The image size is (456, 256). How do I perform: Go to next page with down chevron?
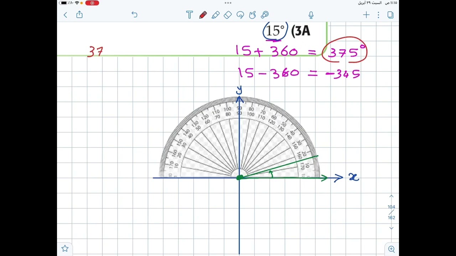(x=391, y=228)
